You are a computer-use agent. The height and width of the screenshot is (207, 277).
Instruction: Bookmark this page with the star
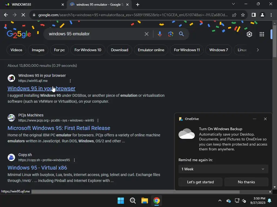tap(243, 15)
